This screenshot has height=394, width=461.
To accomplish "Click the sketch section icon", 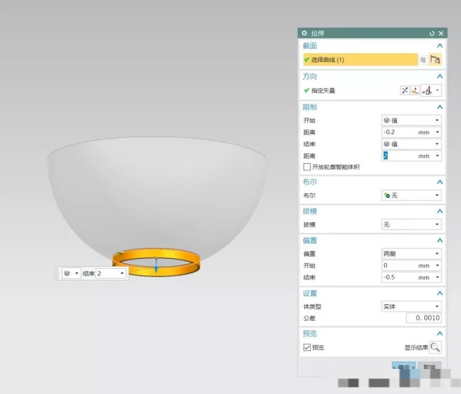I will [423, 60].
